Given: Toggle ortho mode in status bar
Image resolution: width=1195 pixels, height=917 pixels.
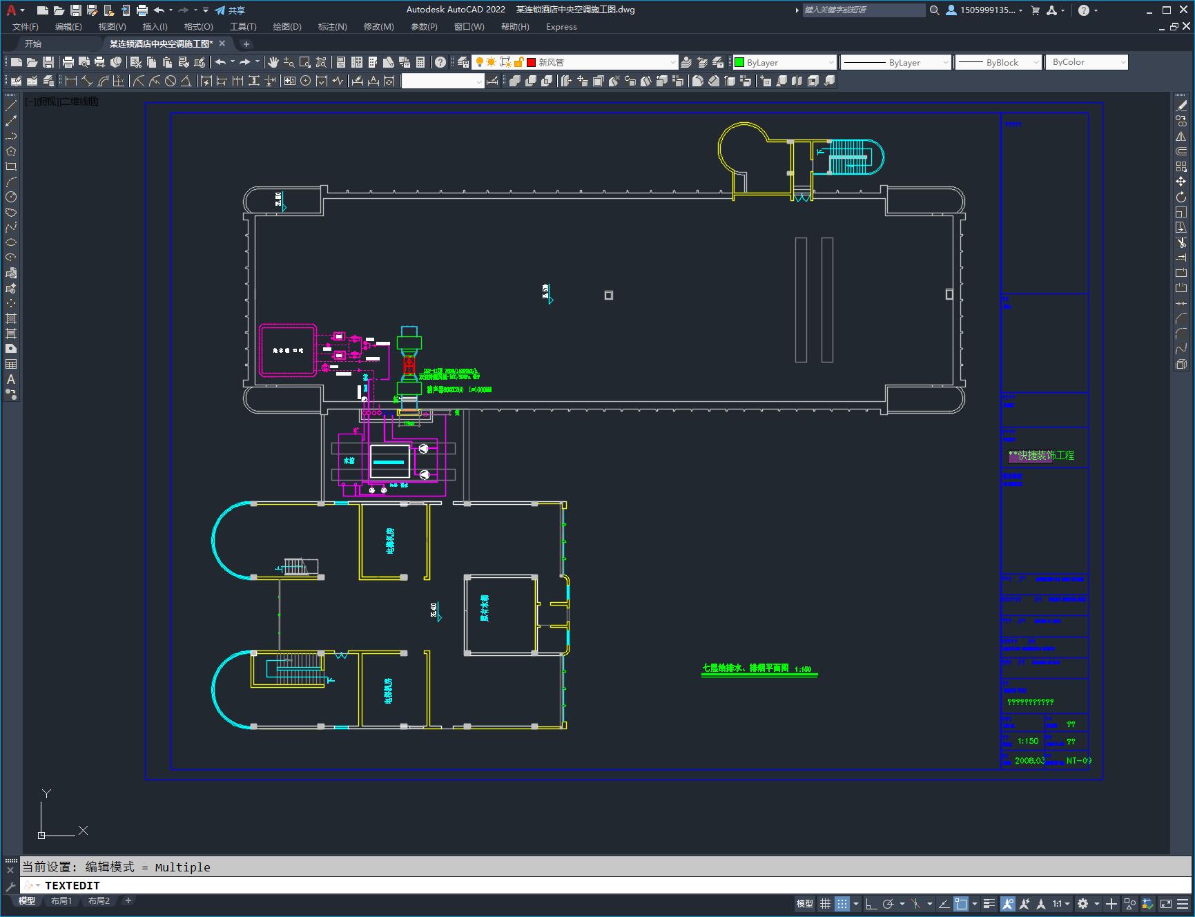Looking at the screenshot, I should pos(871,903).
